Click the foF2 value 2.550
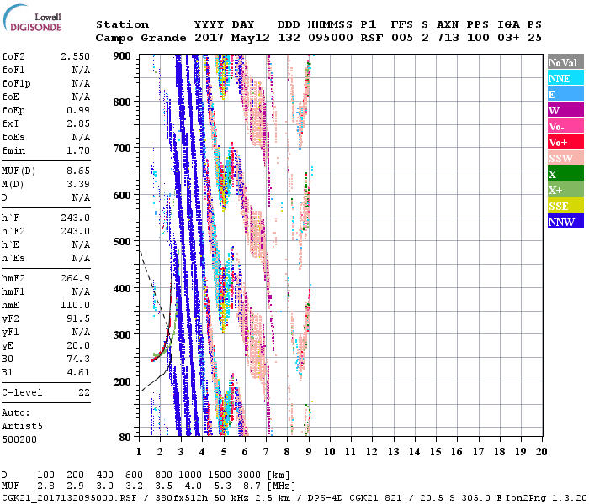The width and height of the screenshot is (589, 504). point(75,56)
